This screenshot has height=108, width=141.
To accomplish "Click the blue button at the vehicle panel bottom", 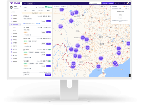I will [48, 75].
